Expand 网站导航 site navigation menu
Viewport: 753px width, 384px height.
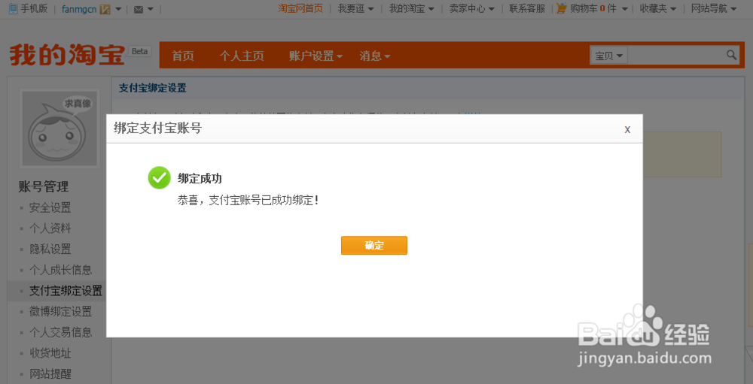pyautogui.click(x=714, y=8)
